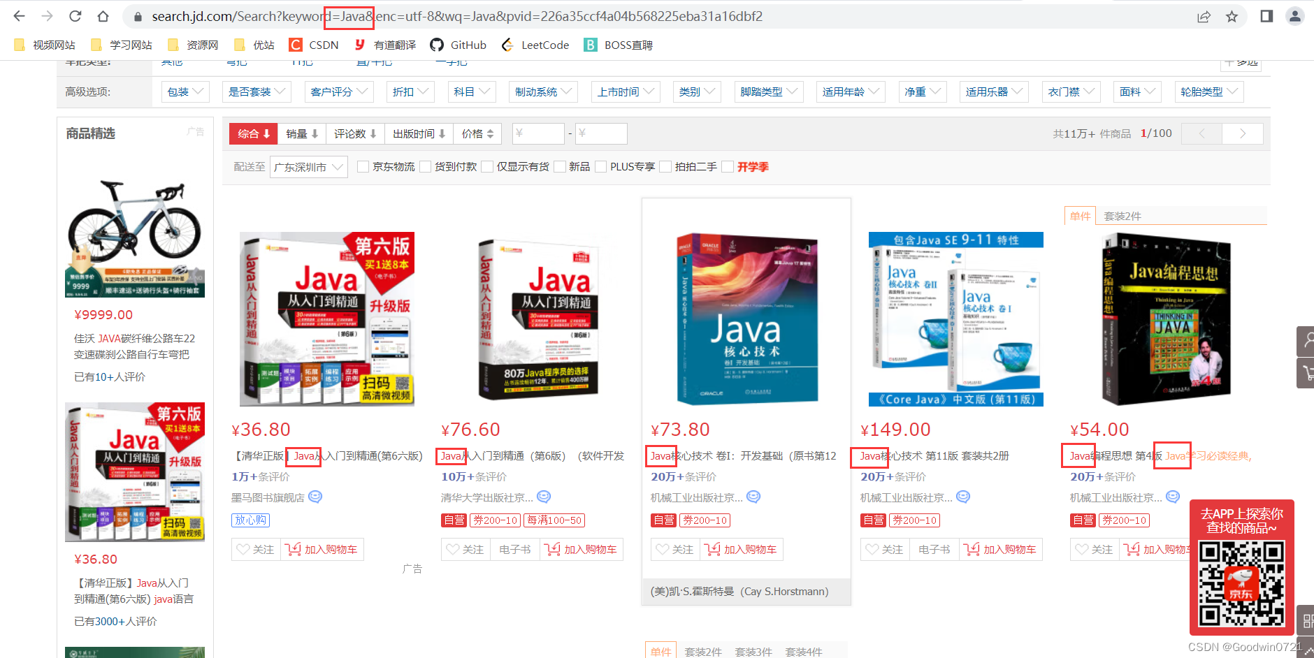1314x658 pixels.
Task: Tick the PLUS专享 checkbox
Action: 600,167
